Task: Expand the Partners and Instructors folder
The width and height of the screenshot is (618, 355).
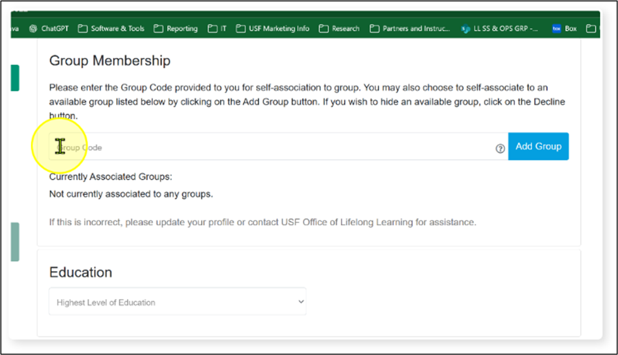Action: click(x=374, y=28)
